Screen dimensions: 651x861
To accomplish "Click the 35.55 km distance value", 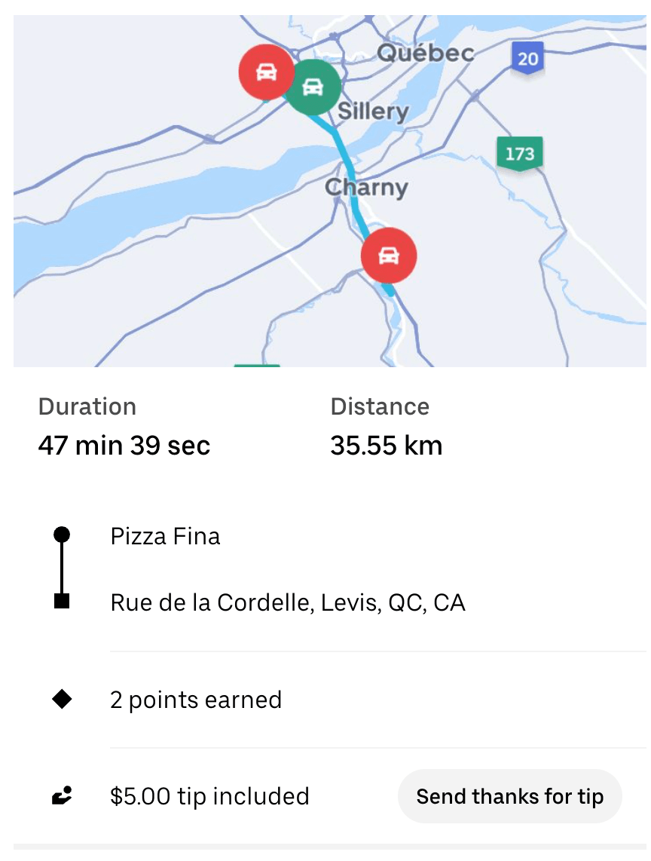I will pos(386,446).
